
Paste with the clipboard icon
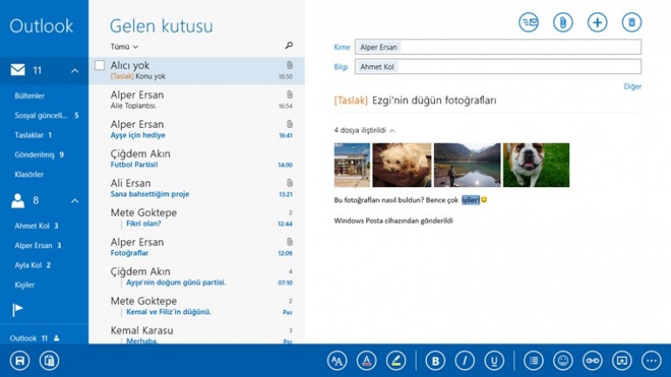[x=49, y=360]
